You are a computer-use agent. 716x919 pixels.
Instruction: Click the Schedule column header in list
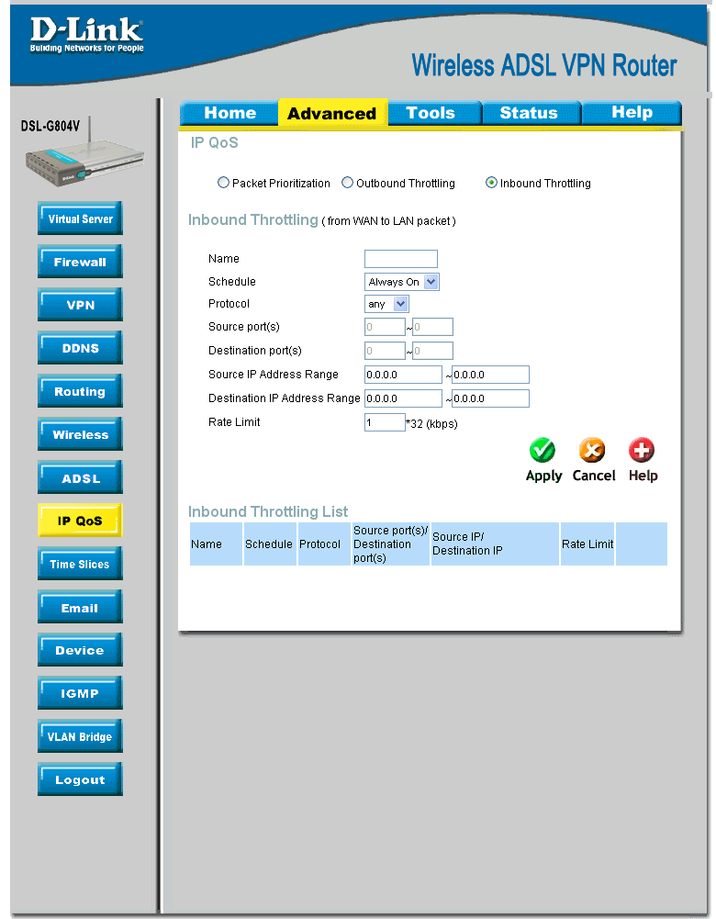click(x=270, y=544)
